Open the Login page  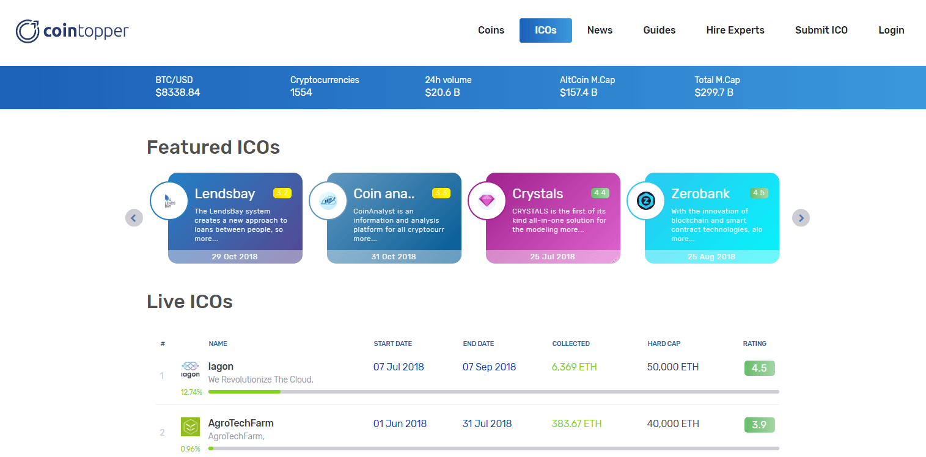pos(891,30)
